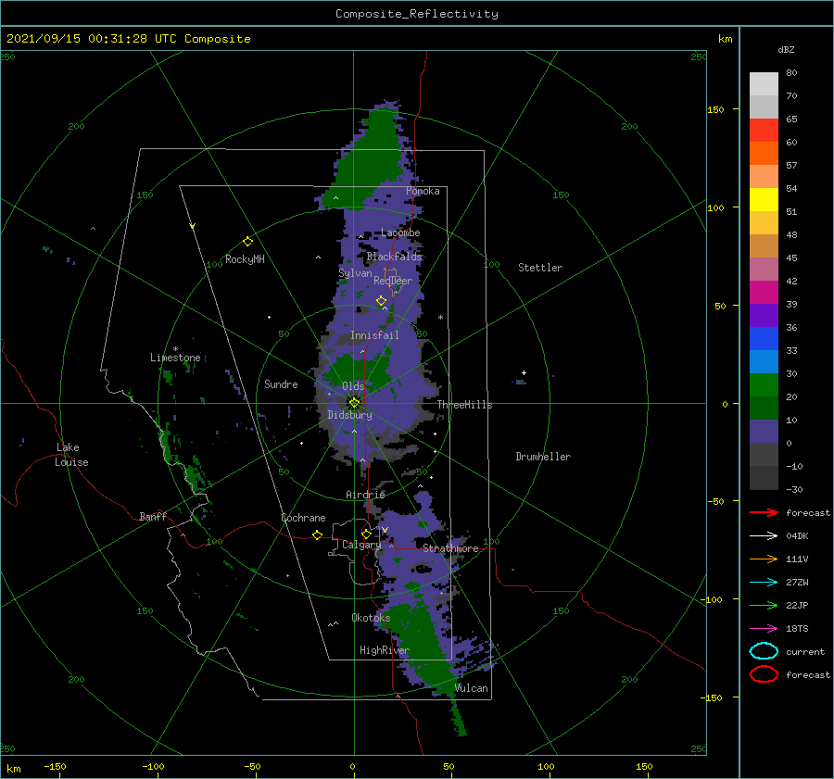Click the ThreeHills town label
Viewport: 834px width, 779px height.
point(465,405)
